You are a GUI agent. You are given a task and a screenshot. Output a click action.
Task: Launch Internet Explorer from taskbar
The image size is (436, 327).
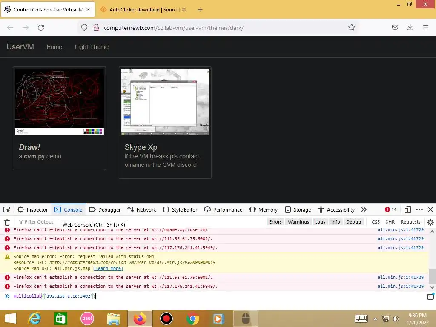click(34, 318)
